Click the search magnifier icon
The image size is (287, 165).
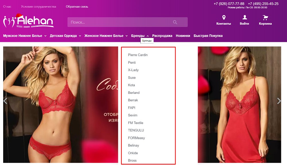[175, 22]
